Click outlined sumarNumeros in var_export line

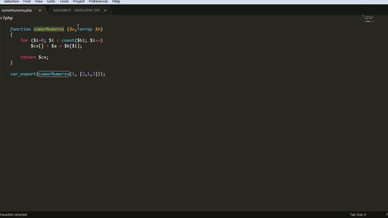(x=54, y=74)
